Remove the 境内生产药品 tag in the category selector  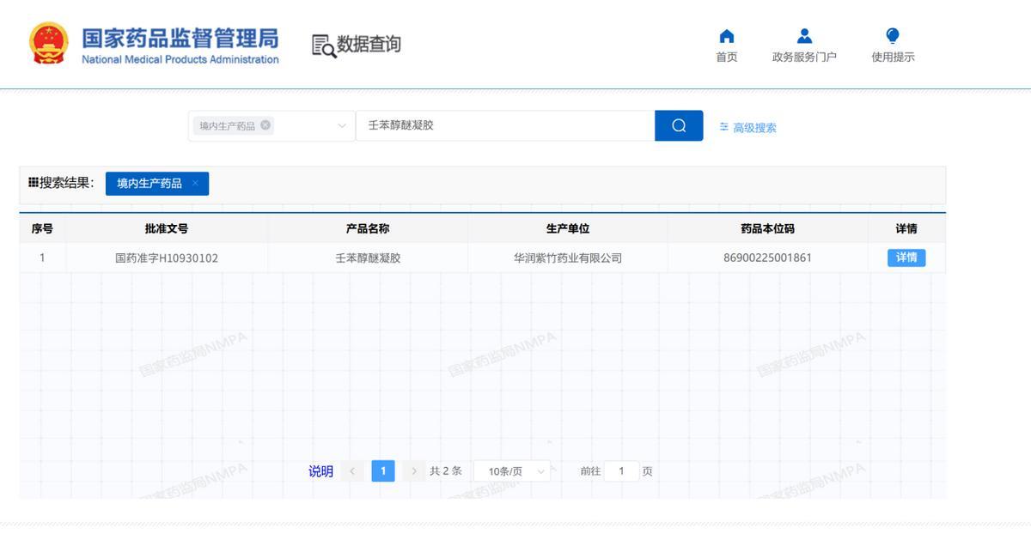[265, 125]
